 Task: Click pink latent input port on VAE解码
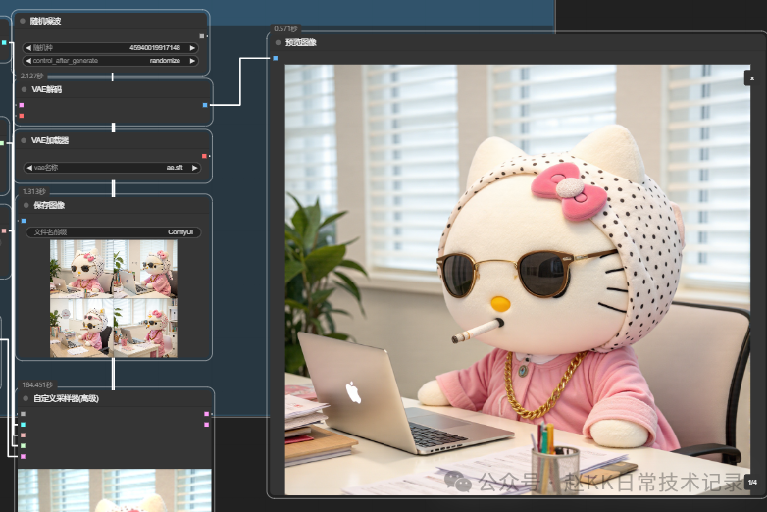click(21, 105)
